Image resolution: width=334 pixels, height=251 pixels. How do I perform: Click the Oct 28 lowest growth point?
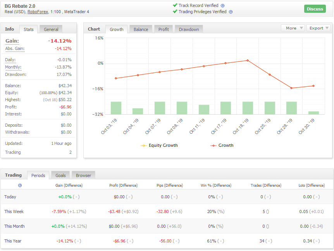(291, 88)
